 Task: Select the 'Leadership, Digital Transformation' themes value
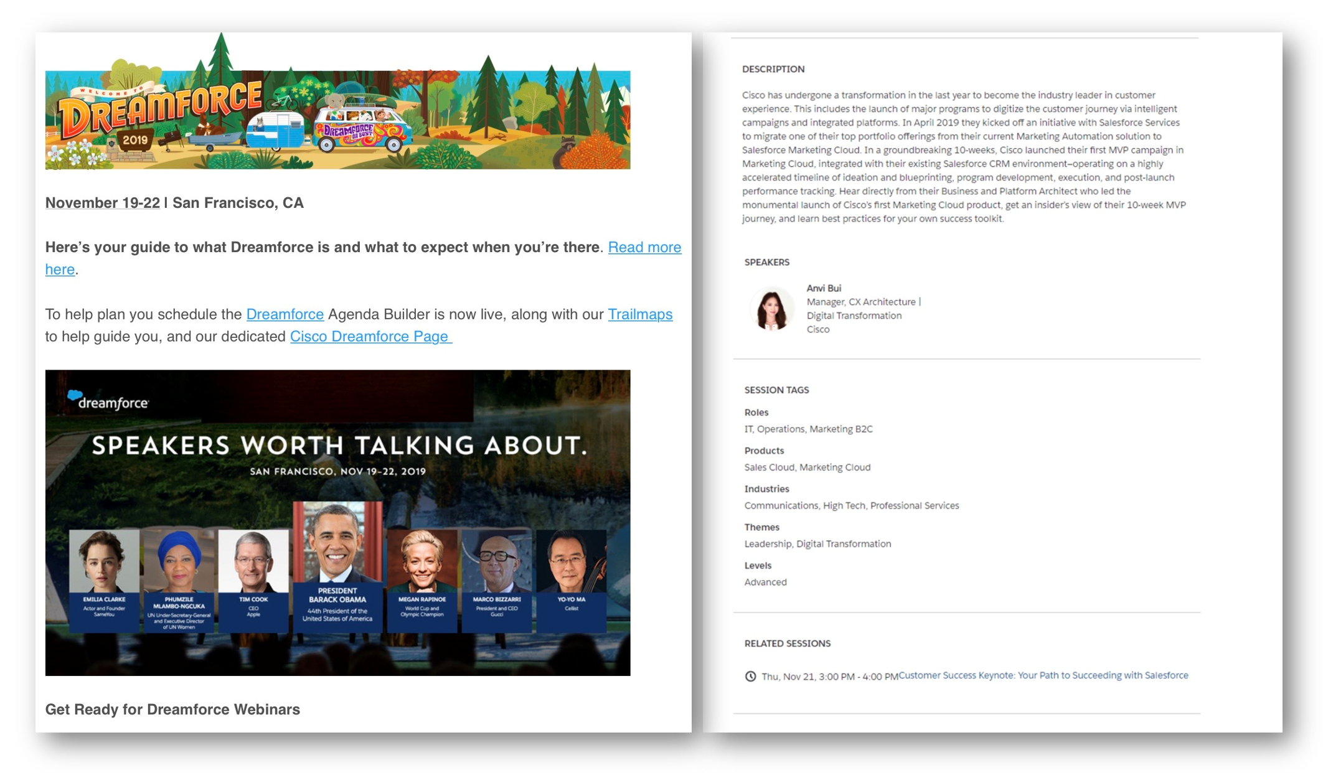click(x=818, y=543)
